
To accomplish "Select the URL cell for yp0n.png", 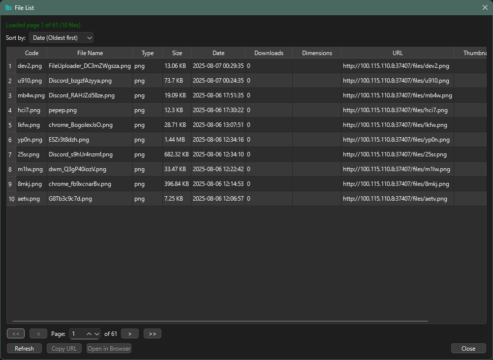I will 397,140.
